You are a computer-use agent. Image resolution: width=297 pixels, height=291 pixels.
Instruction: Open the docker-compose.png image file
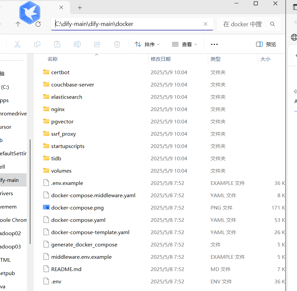click(x=77, y=208)
